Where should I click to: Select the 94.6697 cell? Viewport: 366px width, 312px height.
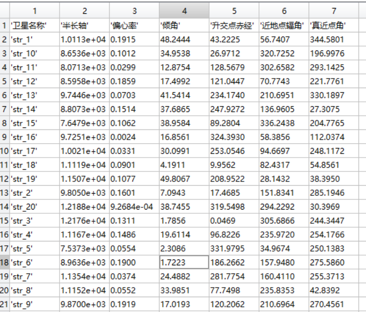tap(284, 151)
